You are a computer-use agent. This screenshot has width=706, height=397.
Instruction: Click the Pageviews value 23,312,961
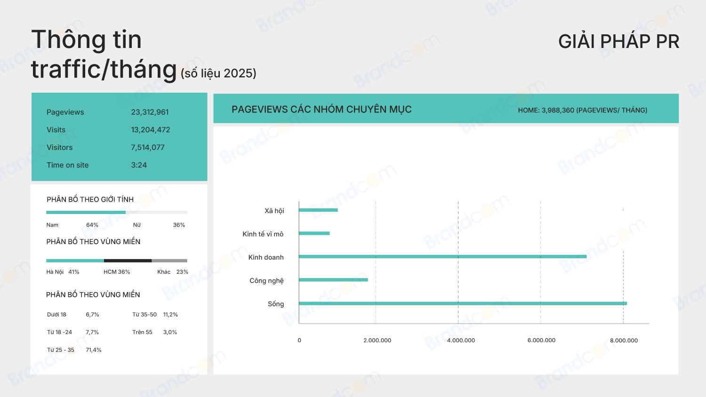(150, 112)
